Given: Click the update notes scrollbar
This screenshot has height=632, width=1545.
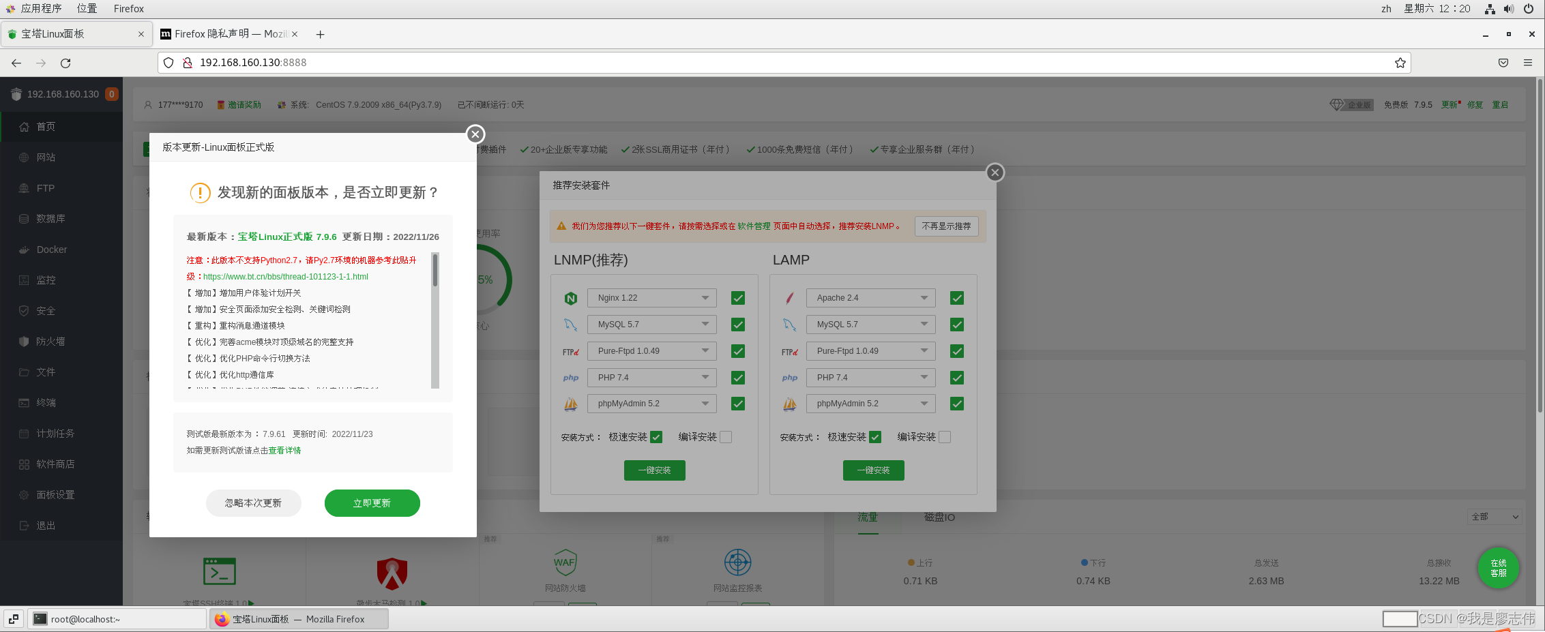Looking at the screenshot, I should (435, 270).
